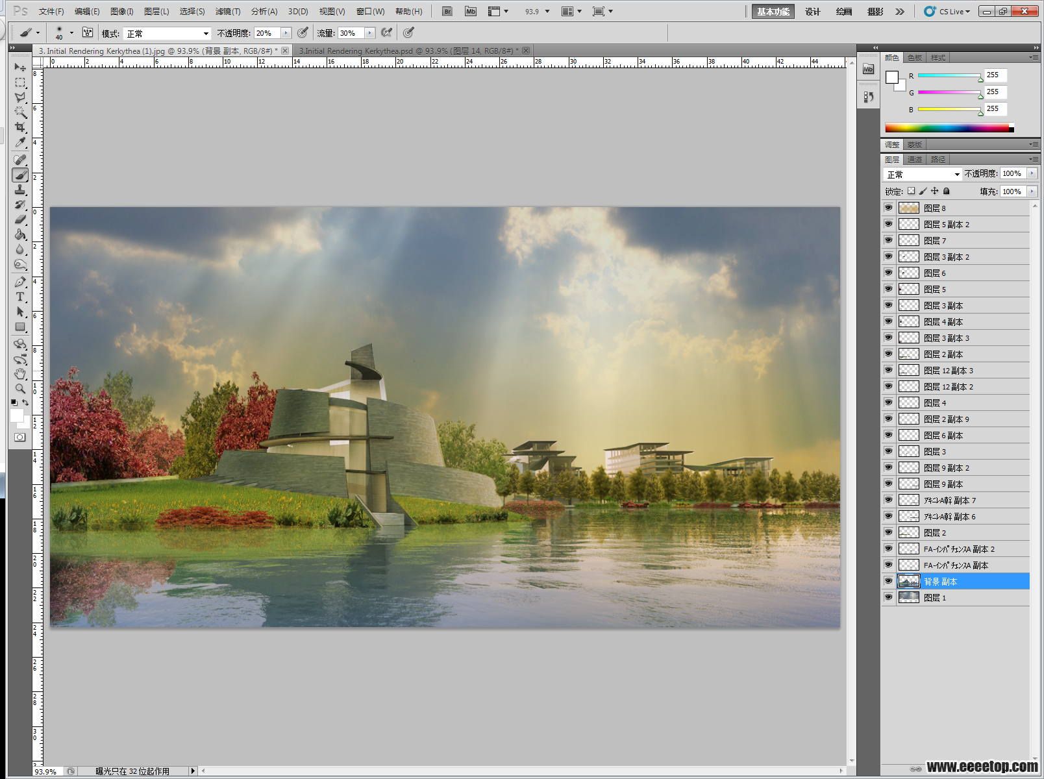Open the 滤镜(T) menu
The width and height of the screenshot is (1044, 779).
228,12
